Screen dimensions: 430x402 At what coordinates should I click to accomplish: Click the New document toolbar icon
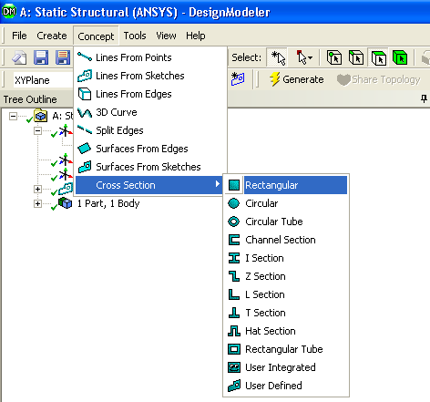19,57
